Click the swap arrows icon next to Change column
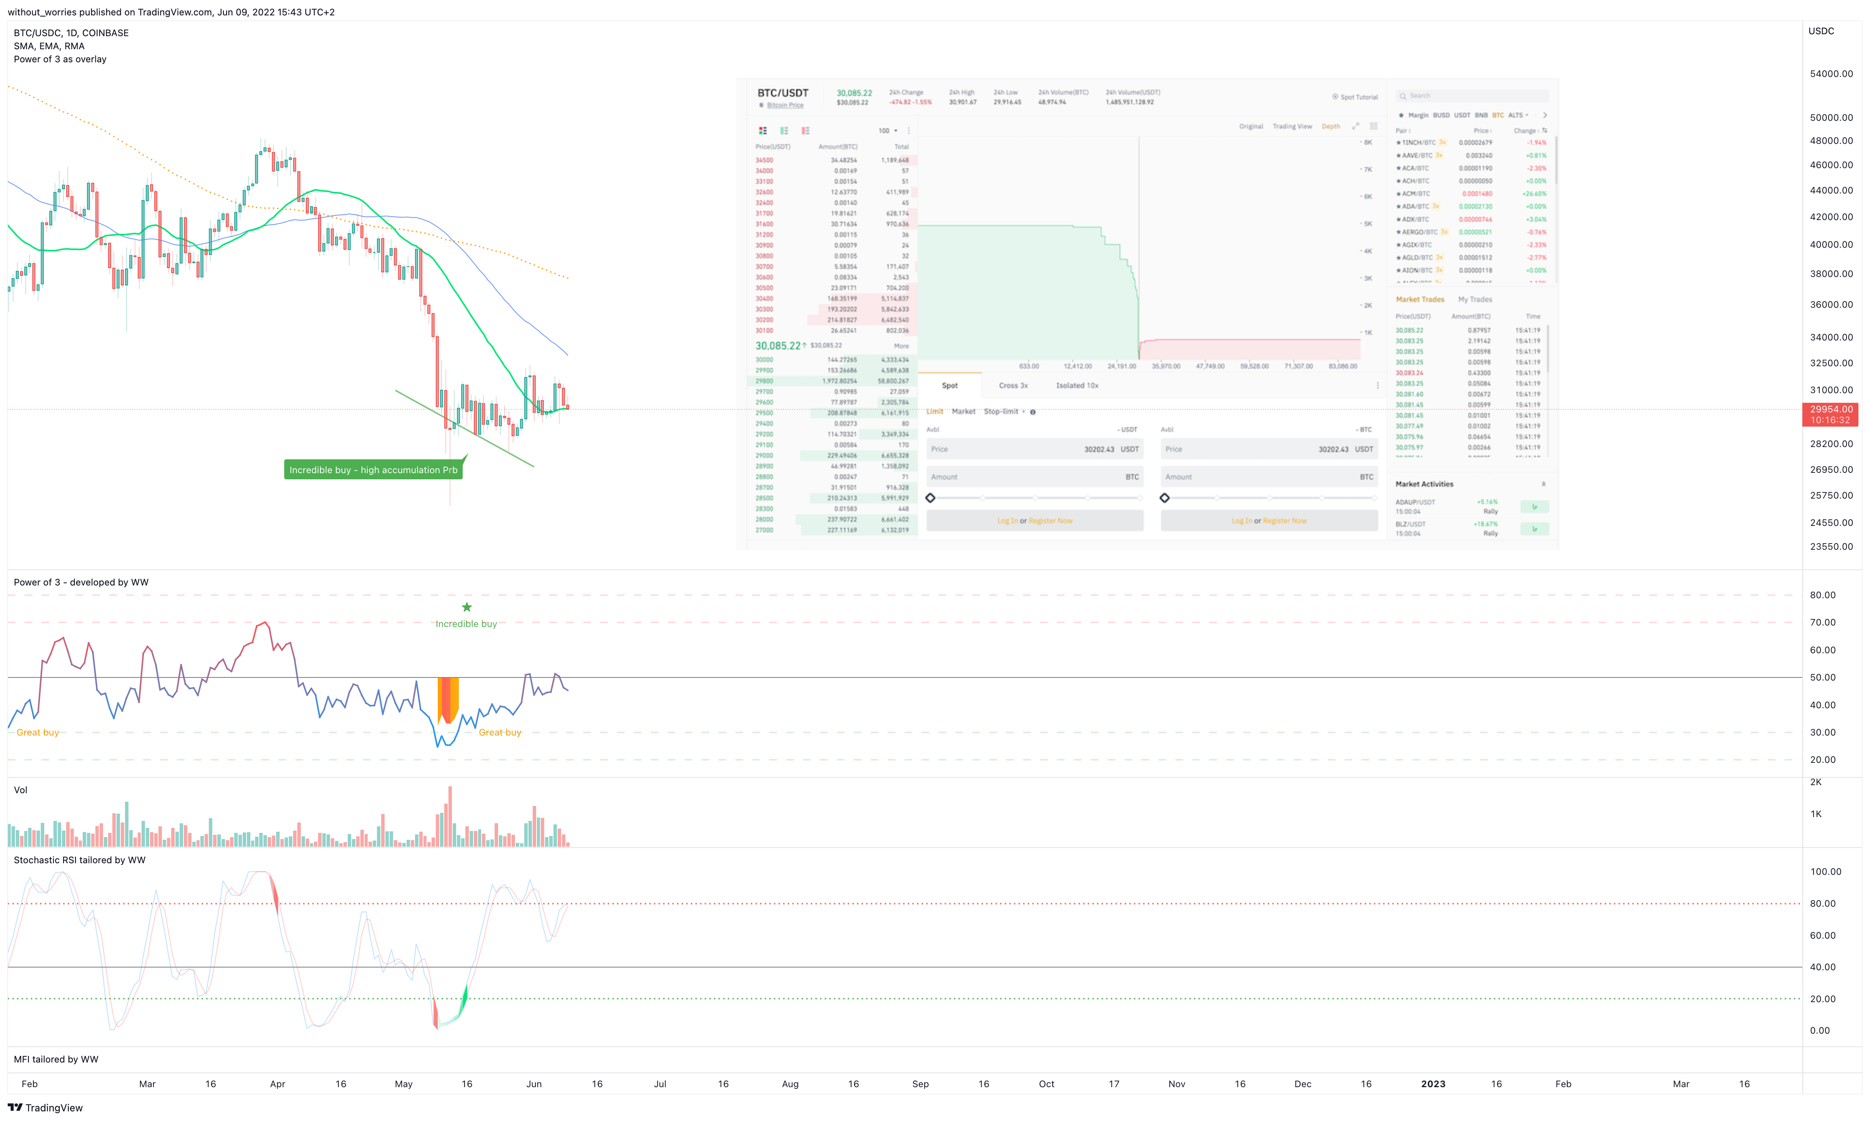The width and height of the screenshot is (1870, 1121). [1545, 131]
